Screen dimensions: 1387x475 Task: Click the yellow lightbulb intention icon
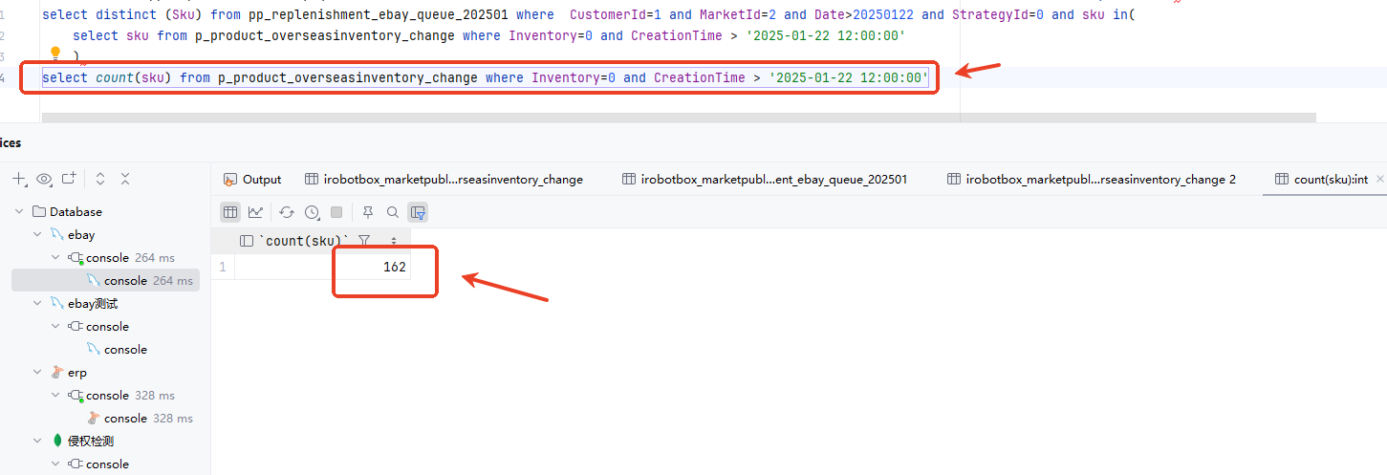tap(55, 54)
